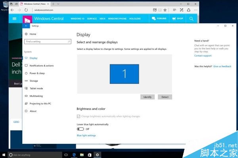Screen dimensions: 238x158
Task: Open the Blue light settings link
Action: tap(86, 135)
